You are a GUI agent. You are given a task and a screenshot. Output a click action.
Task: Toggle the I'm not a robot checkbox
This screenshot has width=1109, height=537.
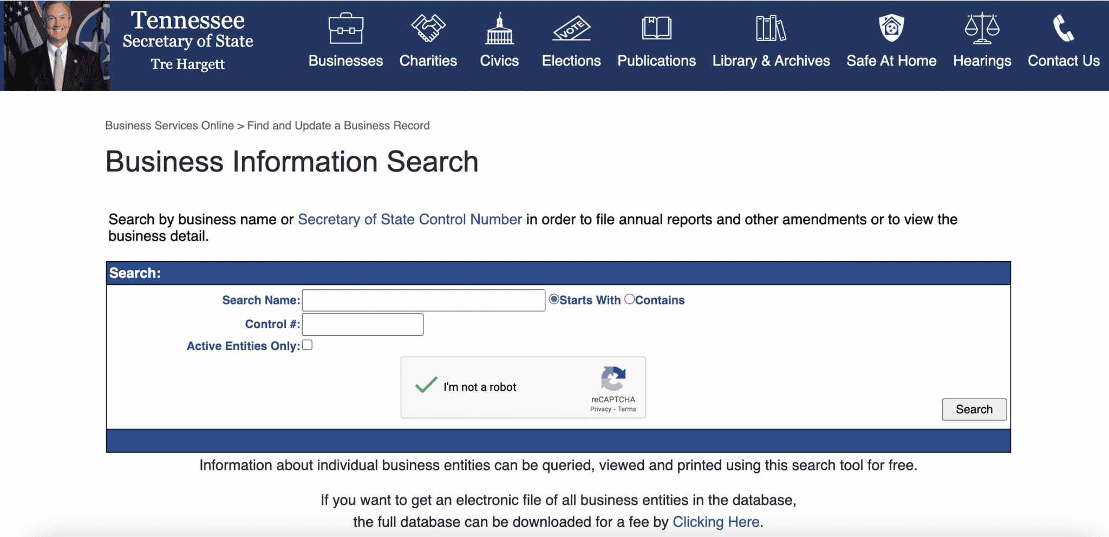426,386
